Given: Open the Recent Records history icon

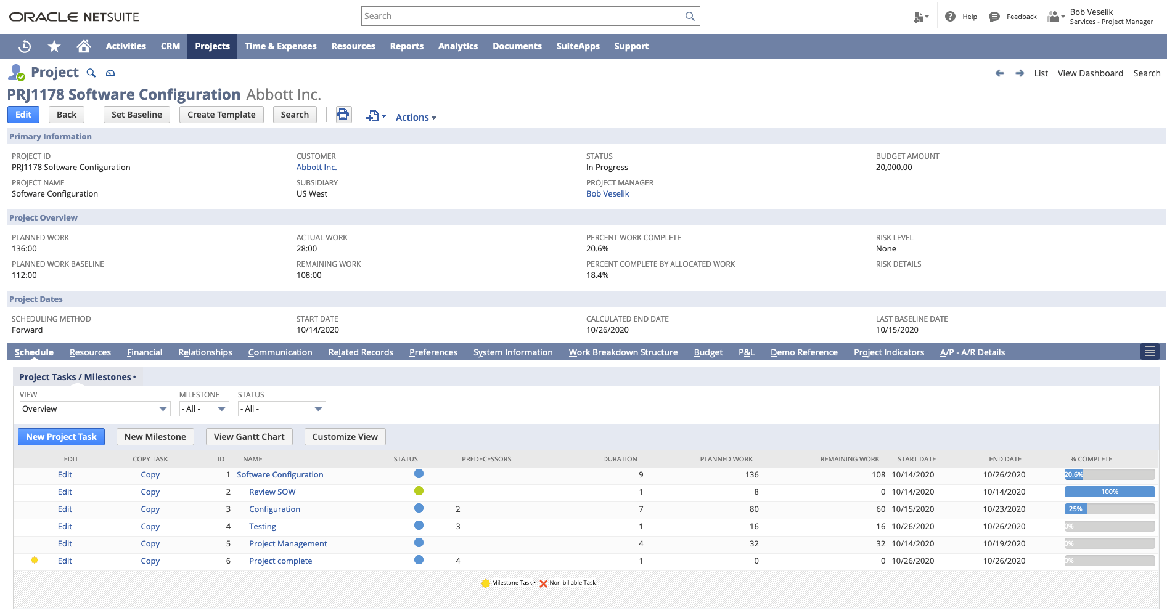Looking at the screenshot, I should (x=24, y=46).
